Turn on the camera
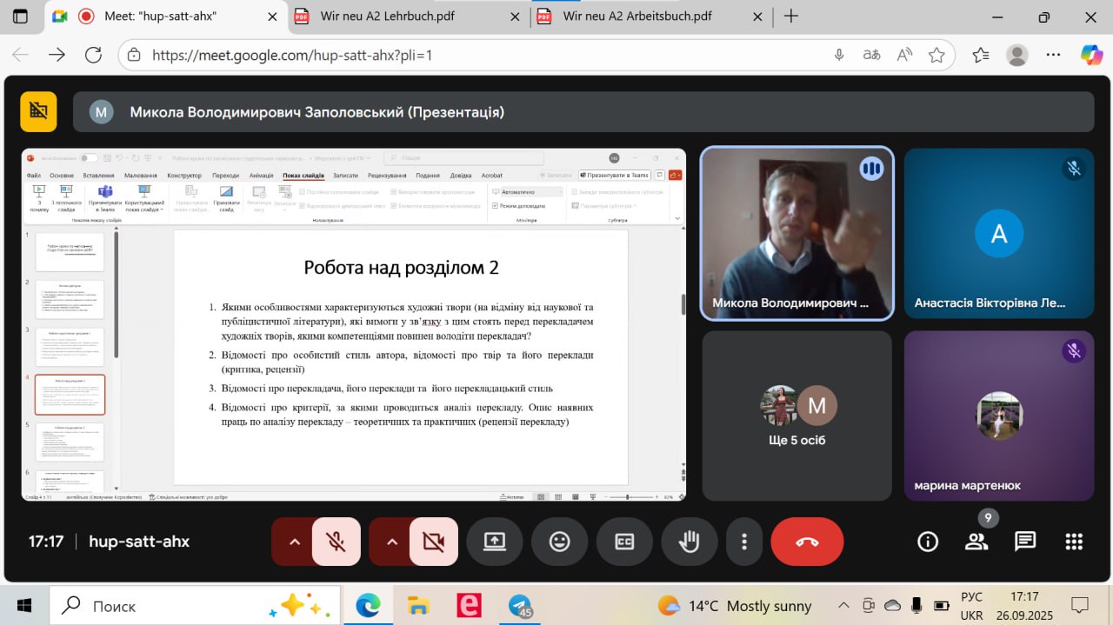This screenshot has width=1113, height=625. click(433, 542)
